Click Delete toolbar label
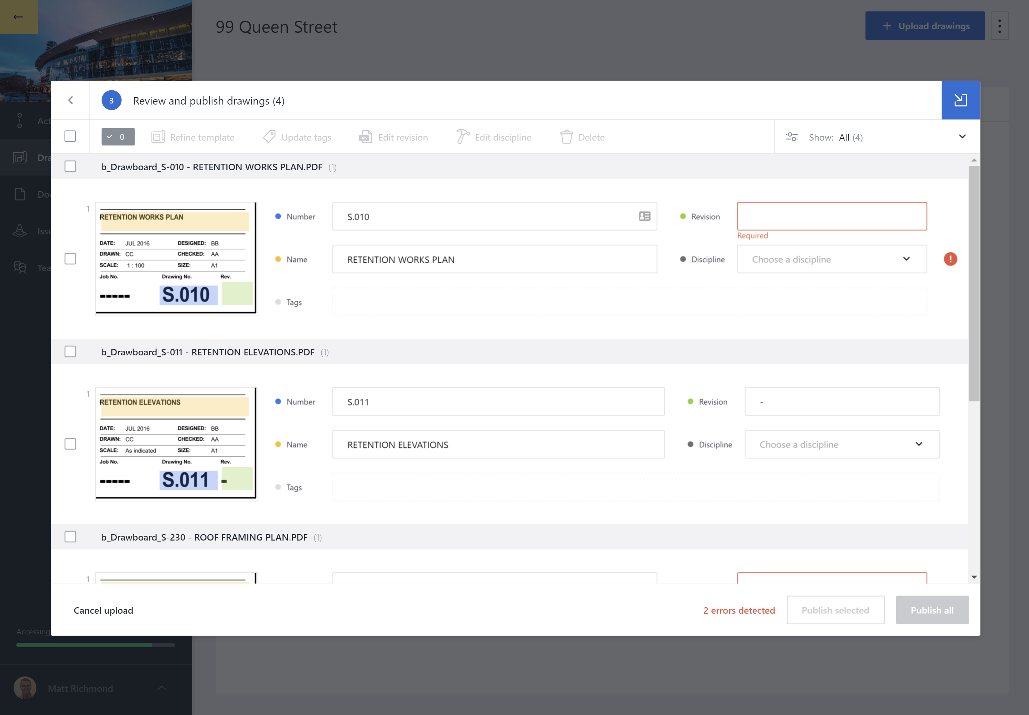1029x715 pixels. (x=591, y=137)
